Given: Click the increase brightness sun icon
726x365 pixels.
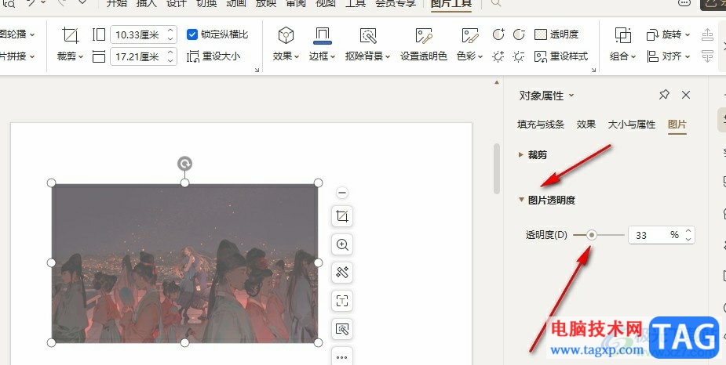Looking at the screenshot, I should [498, 56].
